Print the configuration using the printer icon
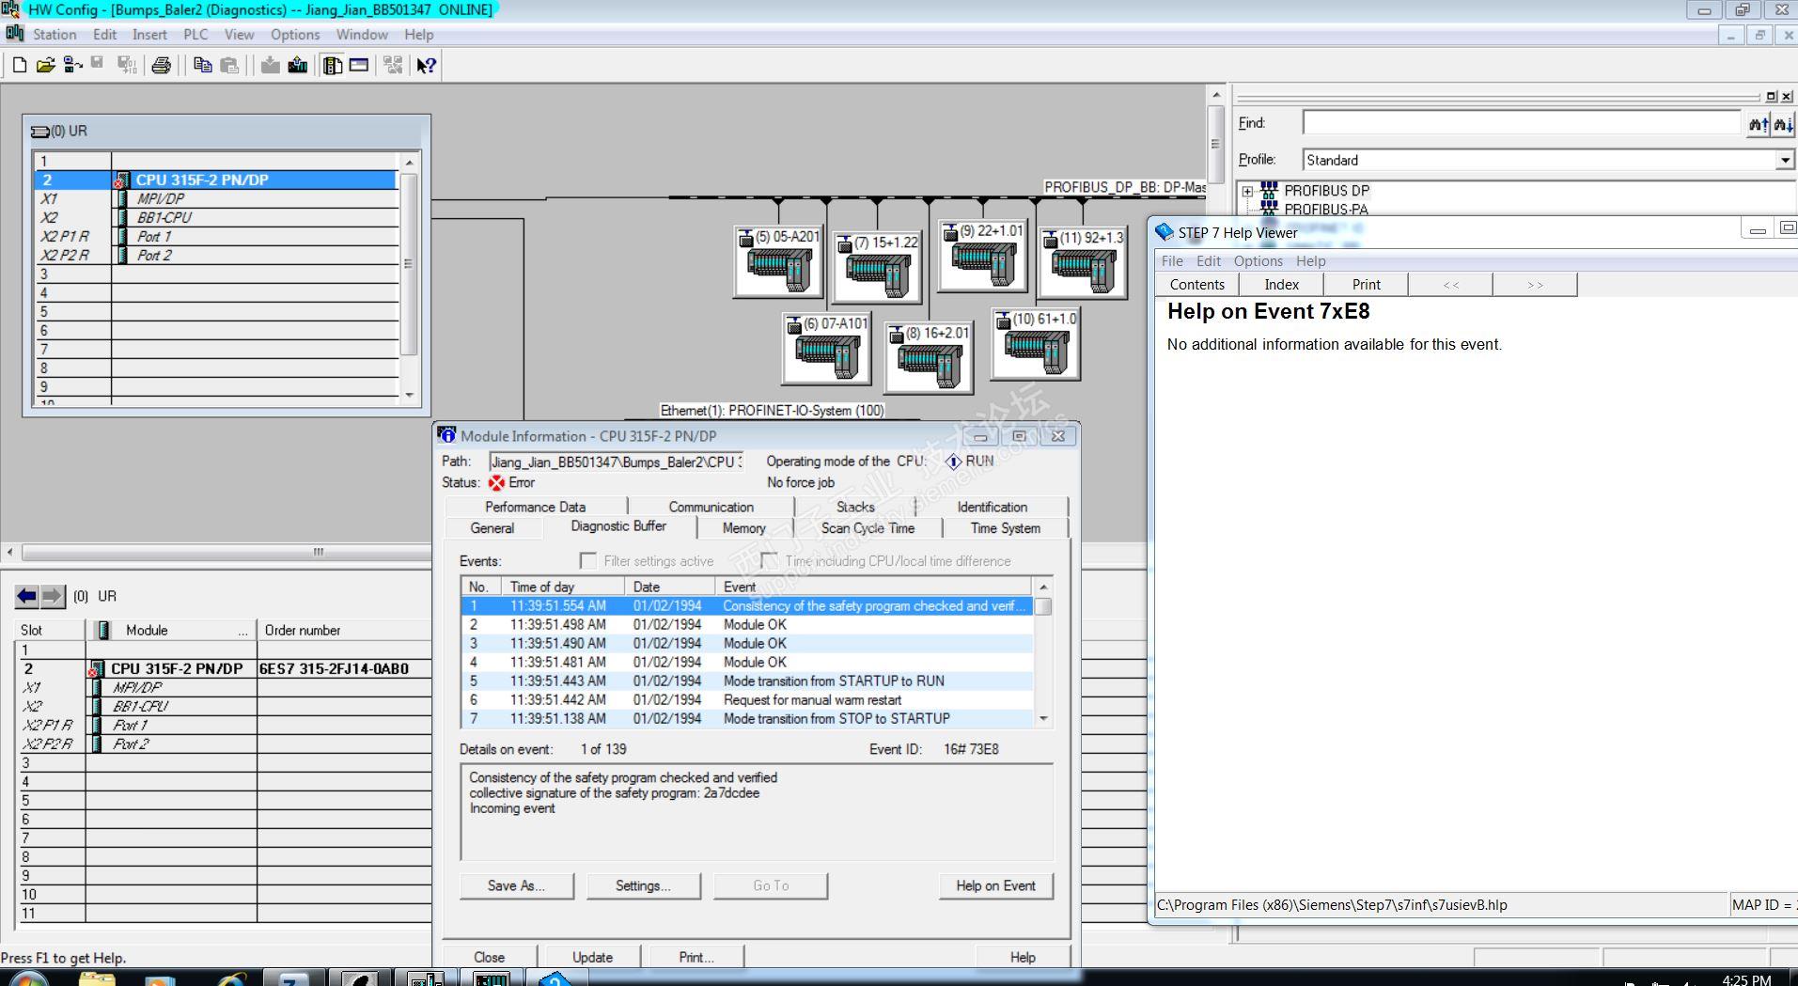1798x986 pixels. [162, 66]
